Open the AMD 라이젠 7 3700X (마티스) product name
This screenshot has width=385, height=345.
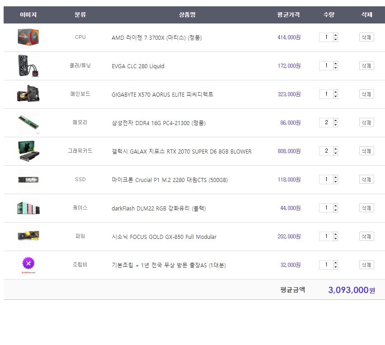point(157,37)
